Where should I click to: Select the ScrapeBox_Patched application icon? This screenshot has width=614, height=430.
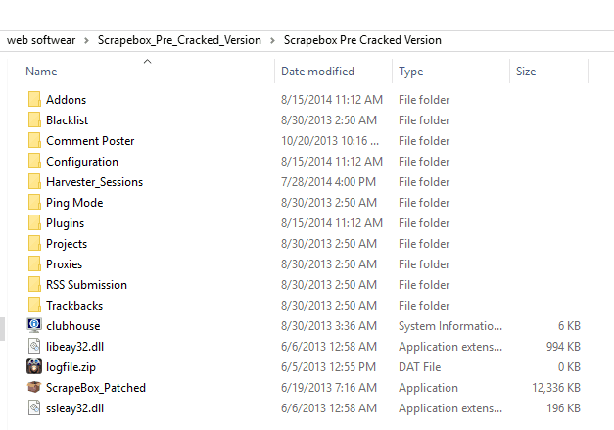click(x=34, y=387)
